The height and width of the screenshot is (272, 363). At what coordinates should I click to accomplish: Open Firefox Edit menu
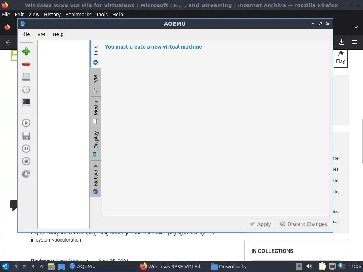click(x=19, y=15)
